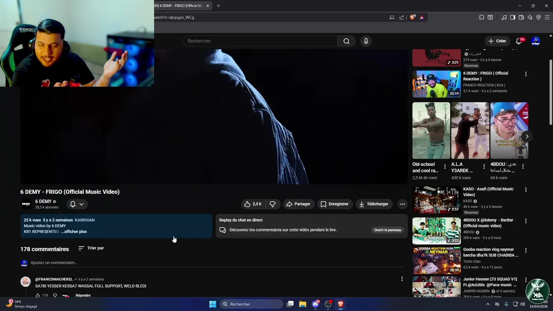Open File Explorer from taskbar
Image resolution: width=553 pixels, height=311 pixels.
302,304
